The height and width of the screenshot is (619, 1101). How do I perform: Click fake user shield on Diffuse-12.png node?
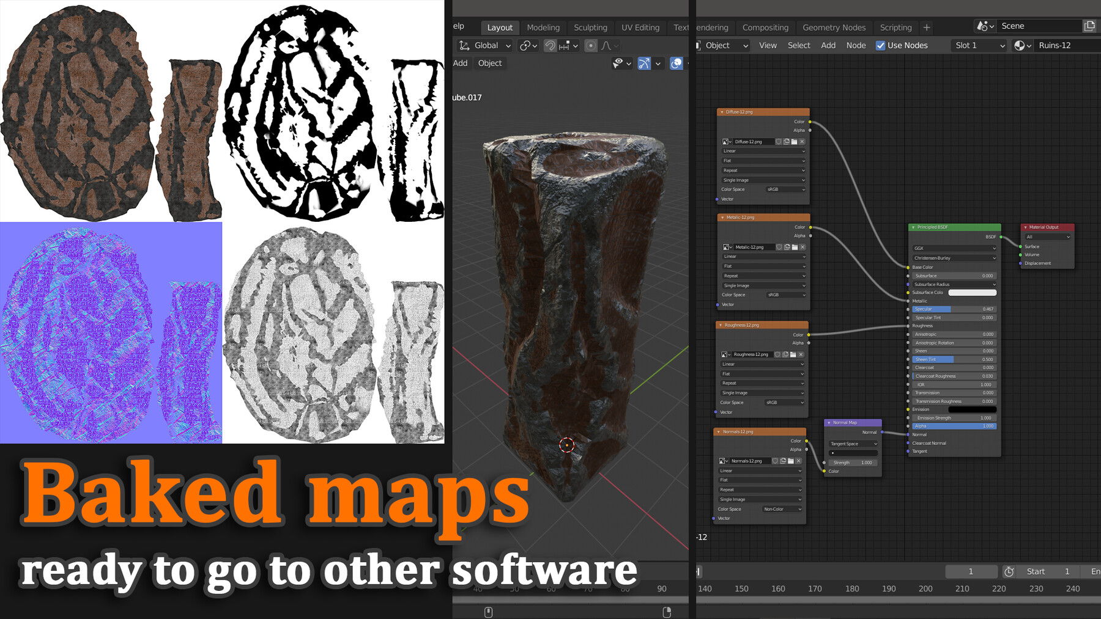pyautogui.click(x=779, y=142)
